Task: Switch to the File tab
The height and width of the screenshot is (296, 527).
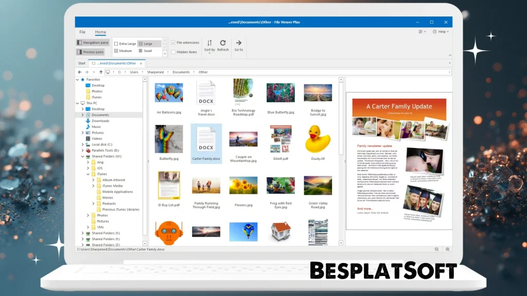Action: pyautogui.click(x=82, y=31)
